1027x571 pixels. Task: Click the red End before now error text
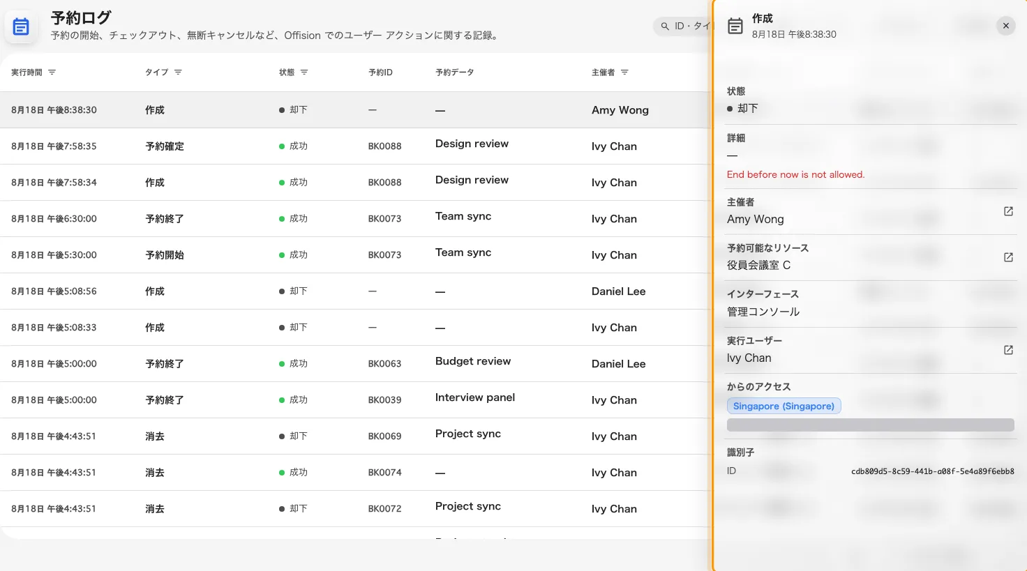tap(795, 175)
